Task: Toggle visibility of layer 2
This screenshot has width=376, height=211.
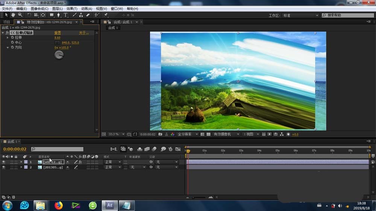Action: [x=4, y=167]
